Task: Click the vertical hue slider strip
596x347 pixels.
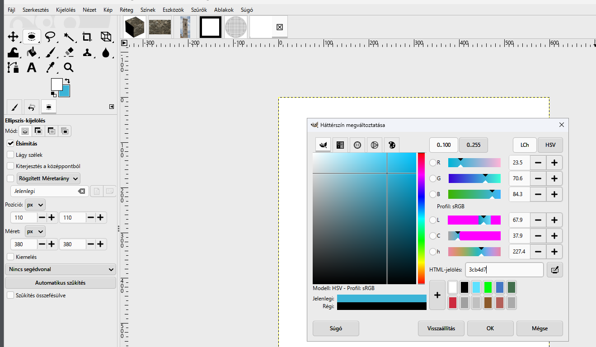Action: pyautogui.click(x=421, y=218)
